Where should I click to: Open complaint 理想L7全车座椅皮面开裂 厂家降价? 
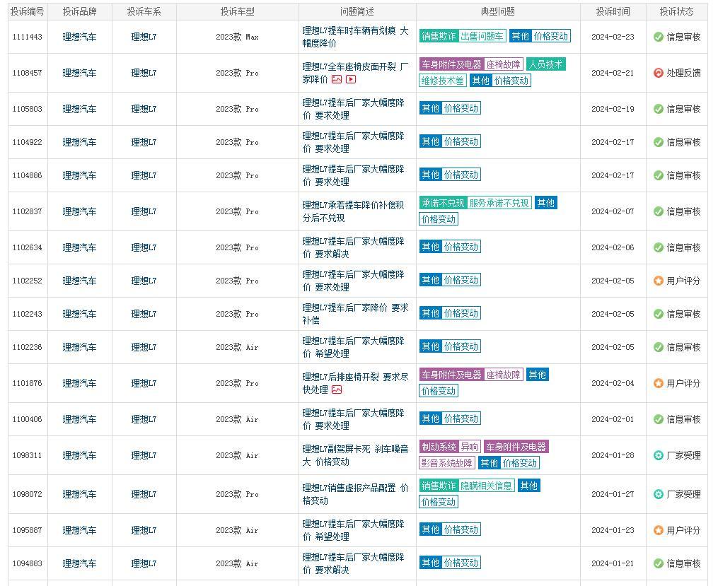(355, 73)
